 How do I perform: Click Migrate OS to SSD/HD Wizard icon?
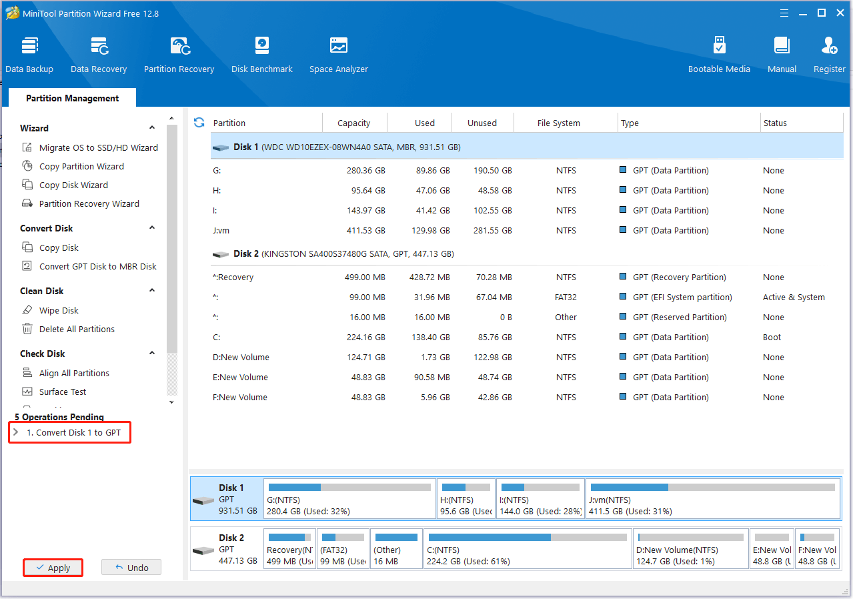[x=27, y=147]
